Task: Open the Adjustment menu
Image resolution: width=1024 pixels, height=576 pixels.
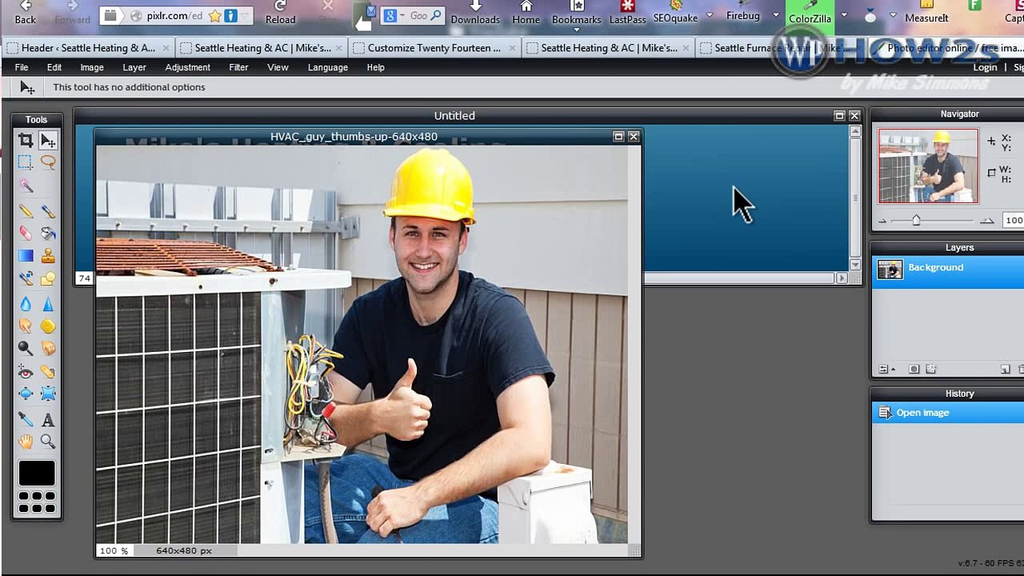Action: tap(188, 67)
